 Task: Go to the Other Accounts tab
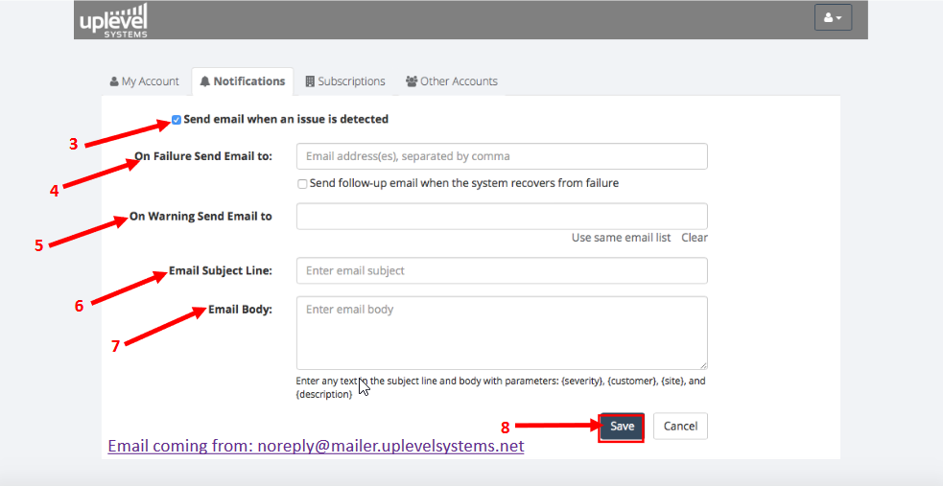click(452, 81)
